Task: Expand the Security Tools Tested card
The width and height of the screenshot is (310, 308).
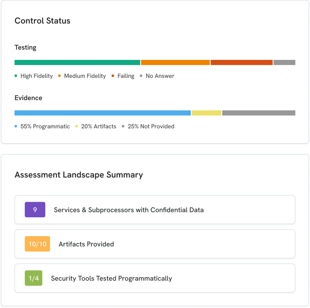Action: coord(155,278)
